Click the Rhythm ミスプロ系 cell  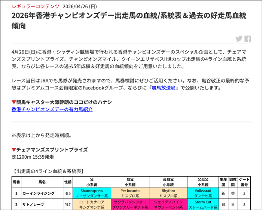point(168,193)
